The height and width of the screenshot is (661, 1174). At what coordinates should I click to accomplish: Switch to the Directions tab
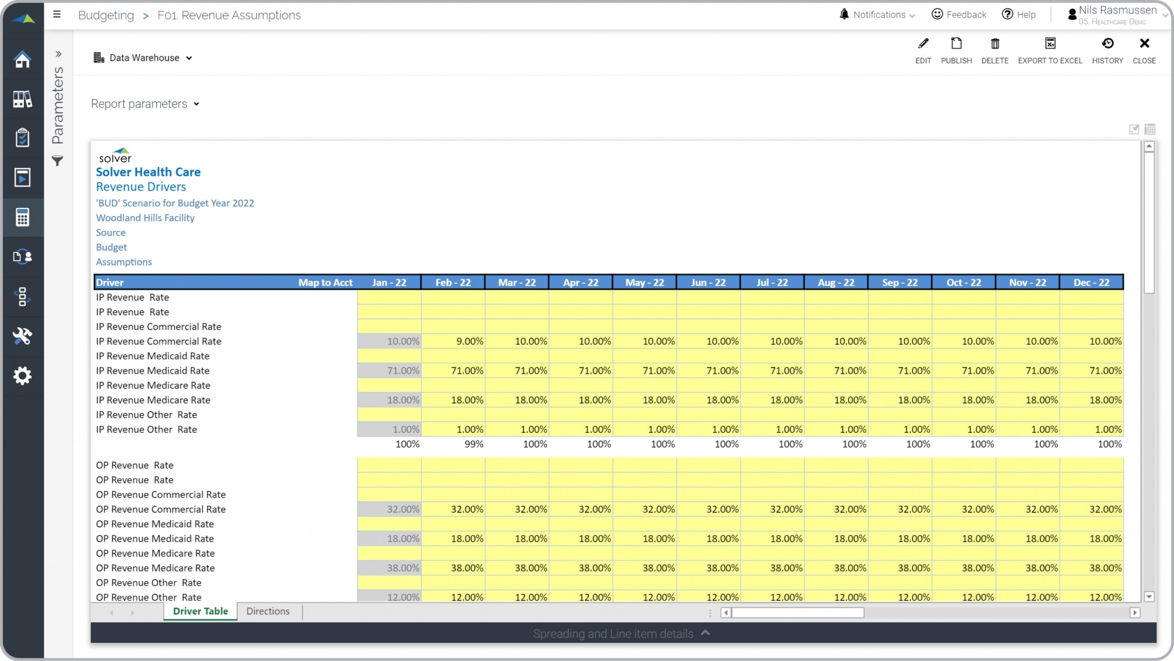(267, 611)
